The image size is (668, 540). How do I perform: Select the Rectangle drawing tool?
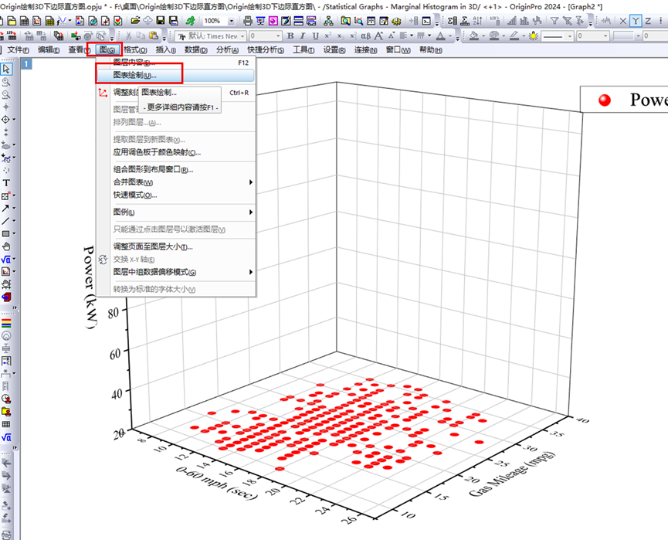click(5, 233)
